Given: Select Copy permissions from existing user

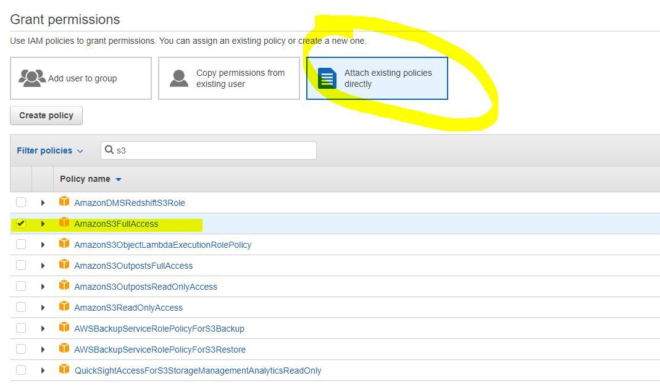Looking at the screenshot, I should coord(229,78).
